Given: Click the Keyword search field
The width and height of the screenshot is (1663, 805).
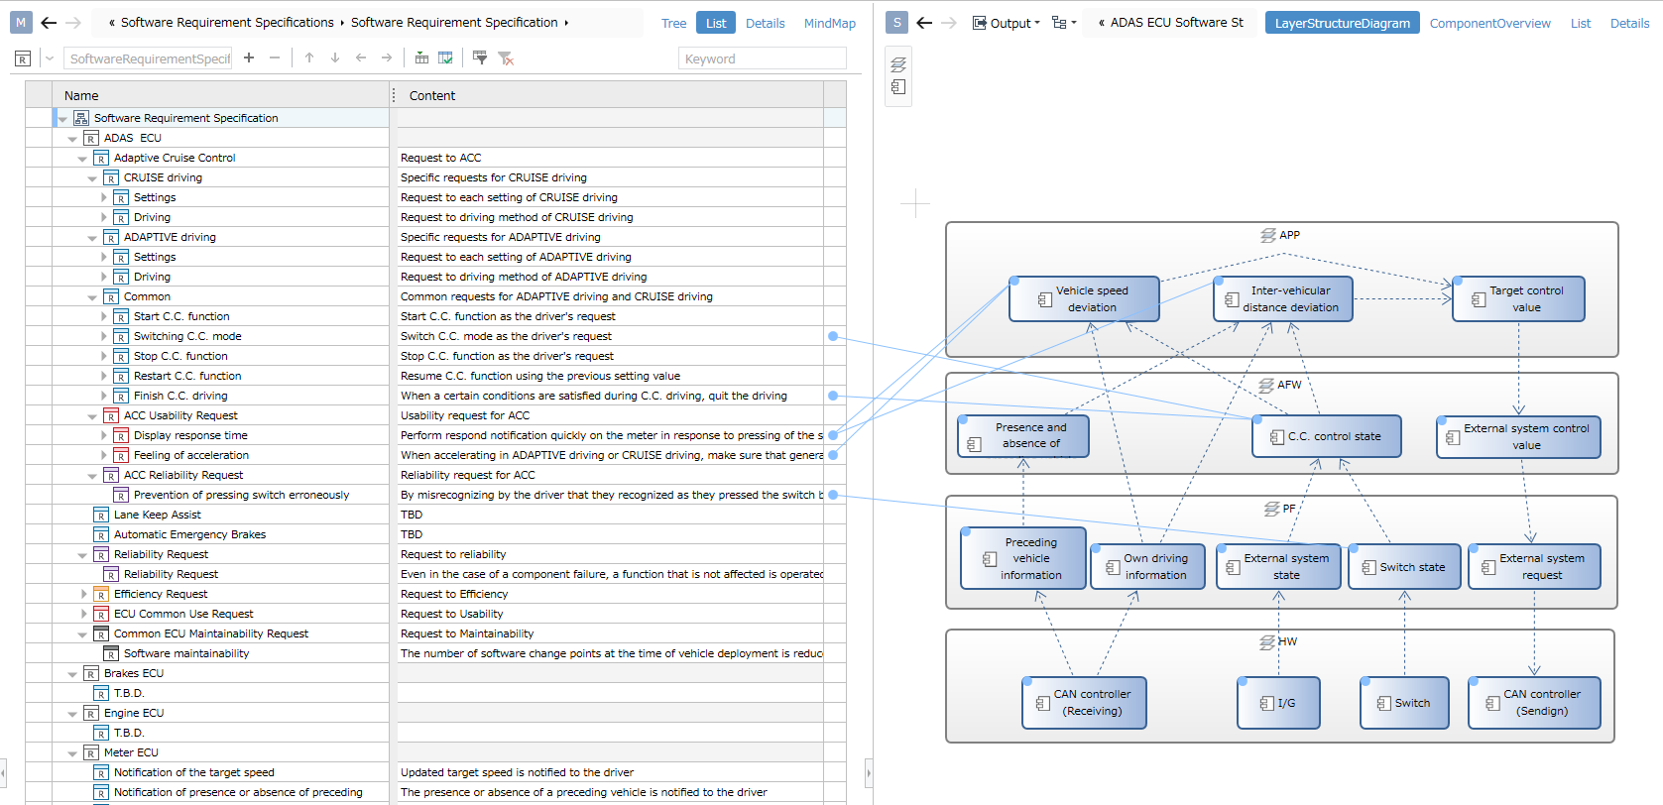Looking at the screenshot, I should (x=762, y=58).
